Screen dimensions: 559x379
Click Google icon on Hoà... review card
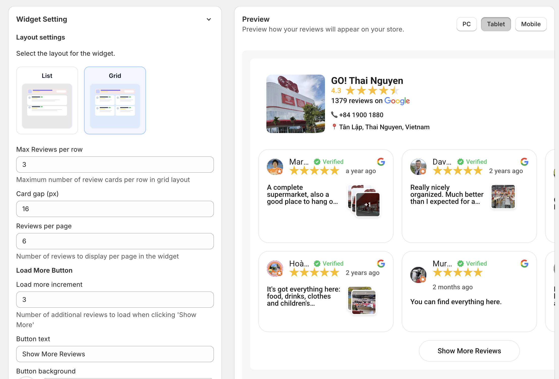point(381,264)
